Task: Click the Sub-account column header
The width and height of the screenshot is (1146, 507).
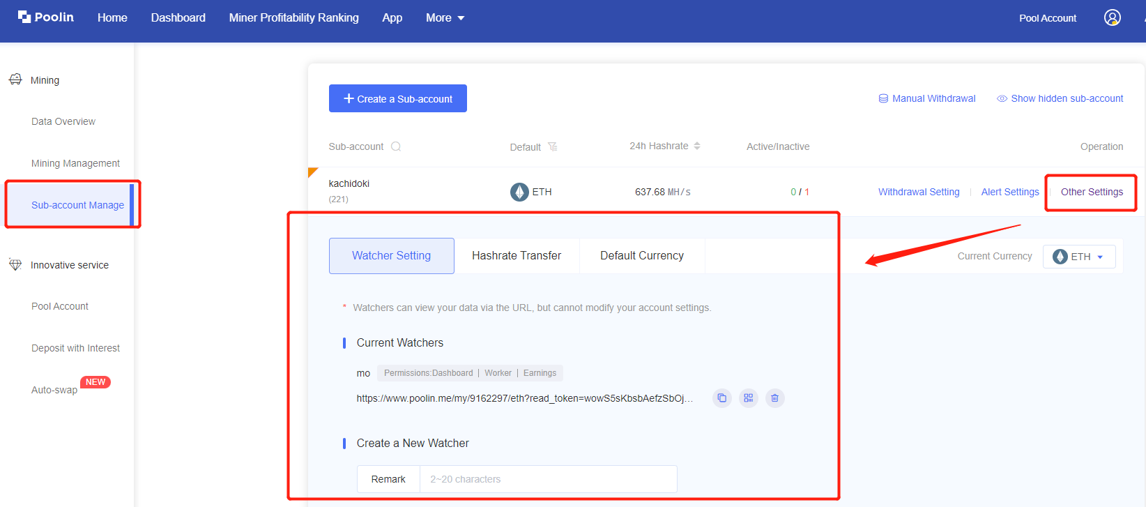Action: [x=356, y=146]
